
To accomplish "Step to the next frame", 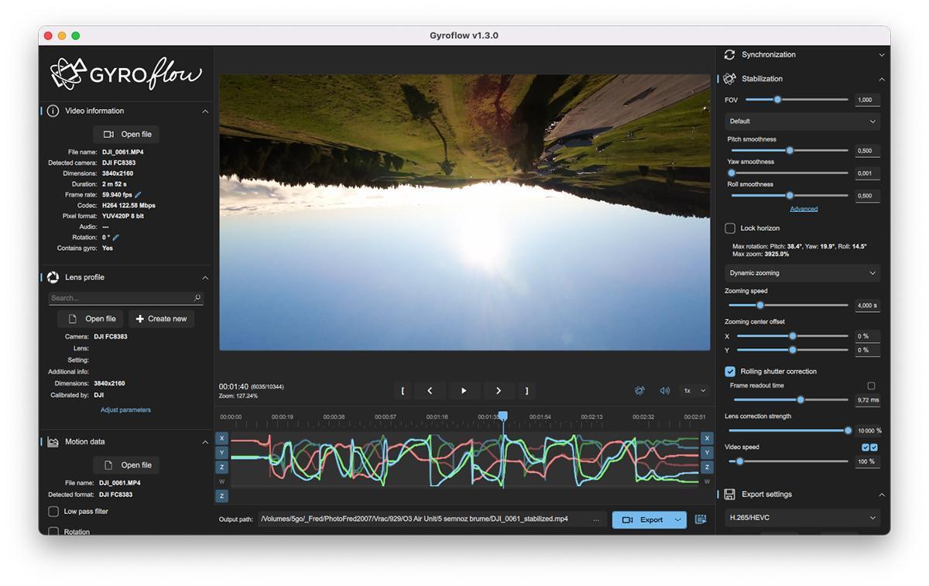I will coord(499,391).
